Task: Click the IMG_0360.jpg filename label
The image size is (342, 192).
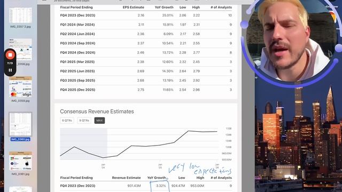Action: 20,139
